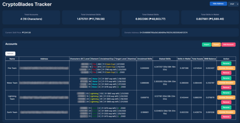Screen dimensions: 240x123
Task: Click the Name column header
Action: tap(12, 59)
